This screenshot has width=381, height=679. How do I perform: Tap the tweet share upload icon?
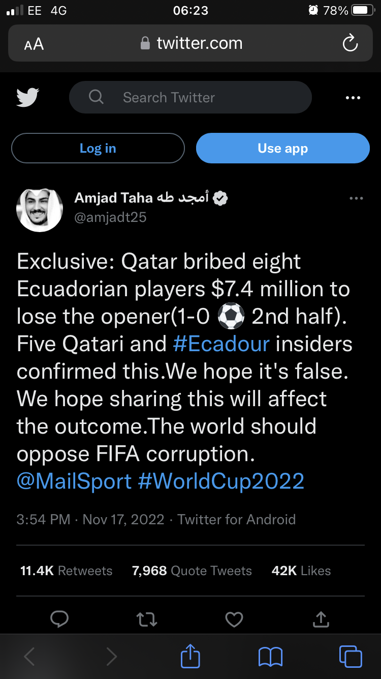tap(321, 619)
